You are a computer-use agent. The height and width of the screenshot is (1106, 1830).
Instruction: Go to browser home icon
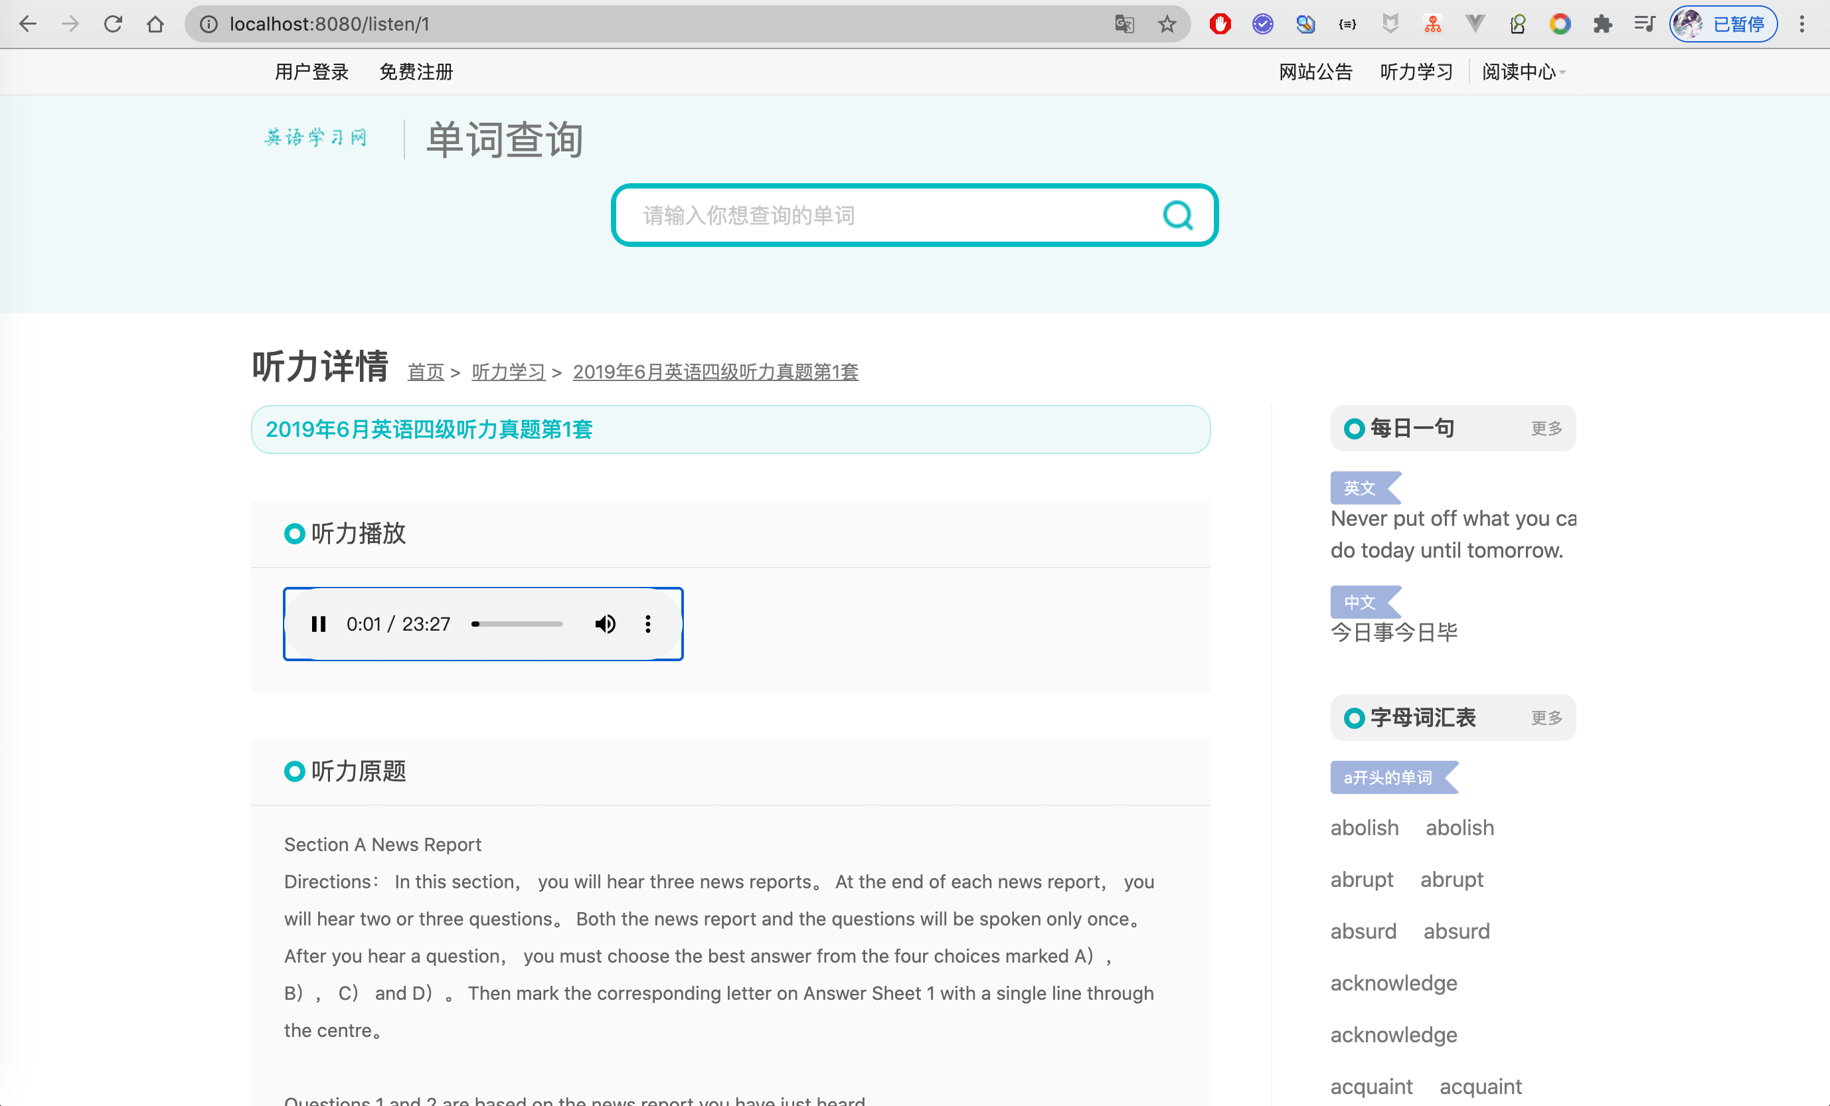(155, 25)
